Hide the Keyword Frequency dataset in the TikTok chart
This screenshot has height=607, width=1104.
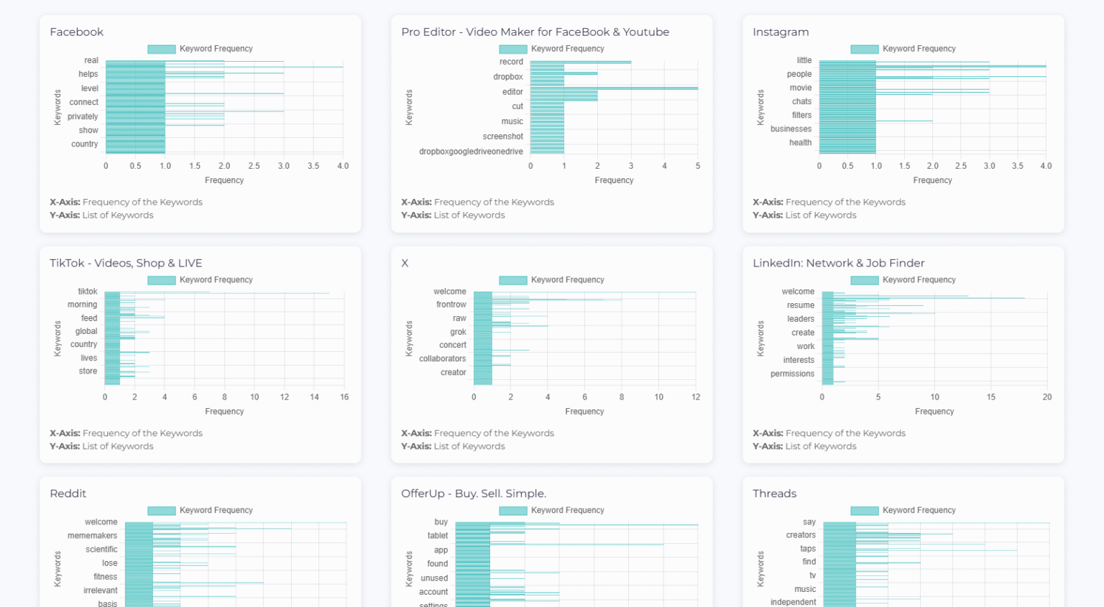(x=201, y=280)
